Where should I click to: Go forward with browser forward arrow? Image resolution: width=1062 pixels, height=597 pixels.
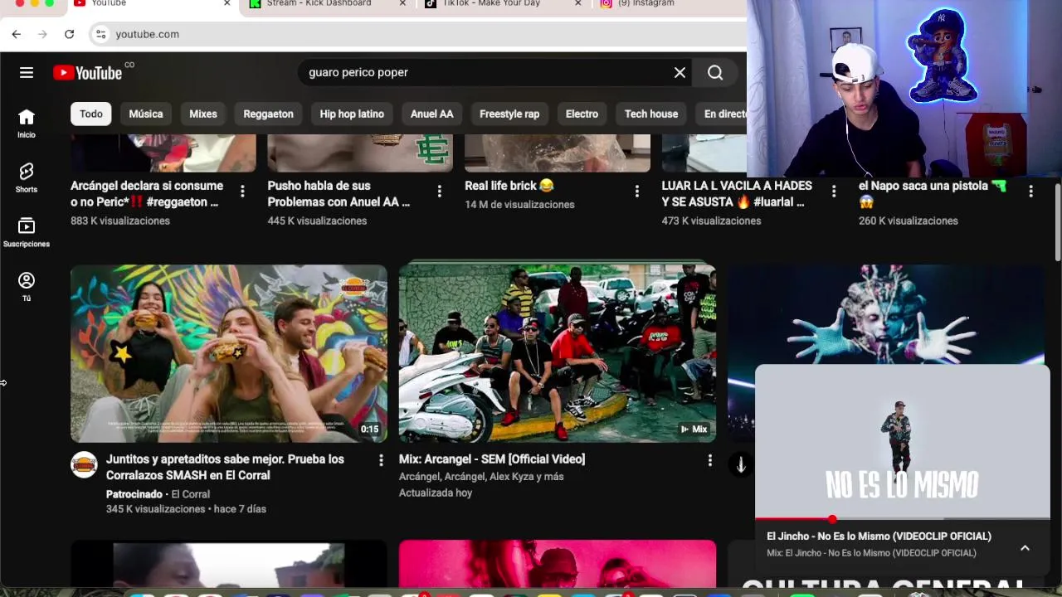pyautogui.click(x=42, y=34)
